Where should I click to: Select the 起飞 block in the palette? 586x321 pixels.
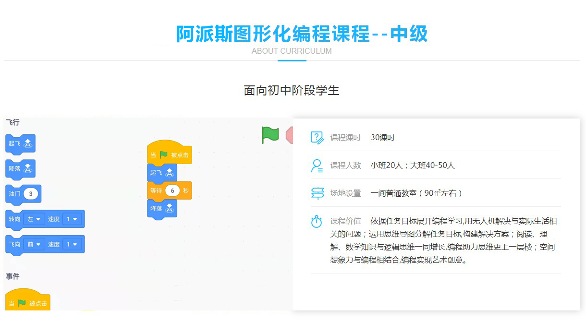20,143
